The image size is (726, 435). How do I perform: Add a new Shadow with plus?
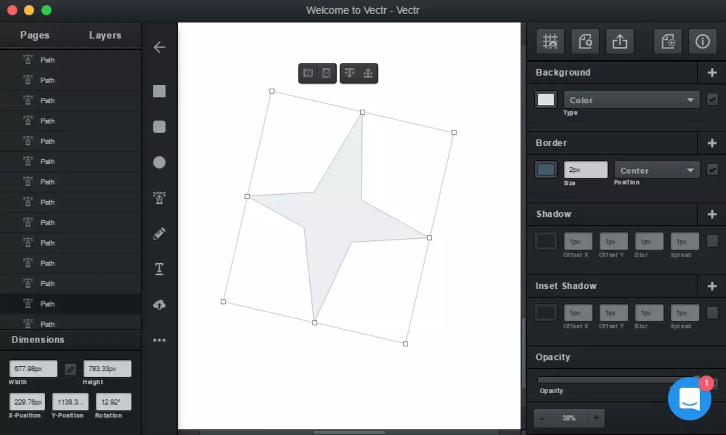[x=712, y=214]
